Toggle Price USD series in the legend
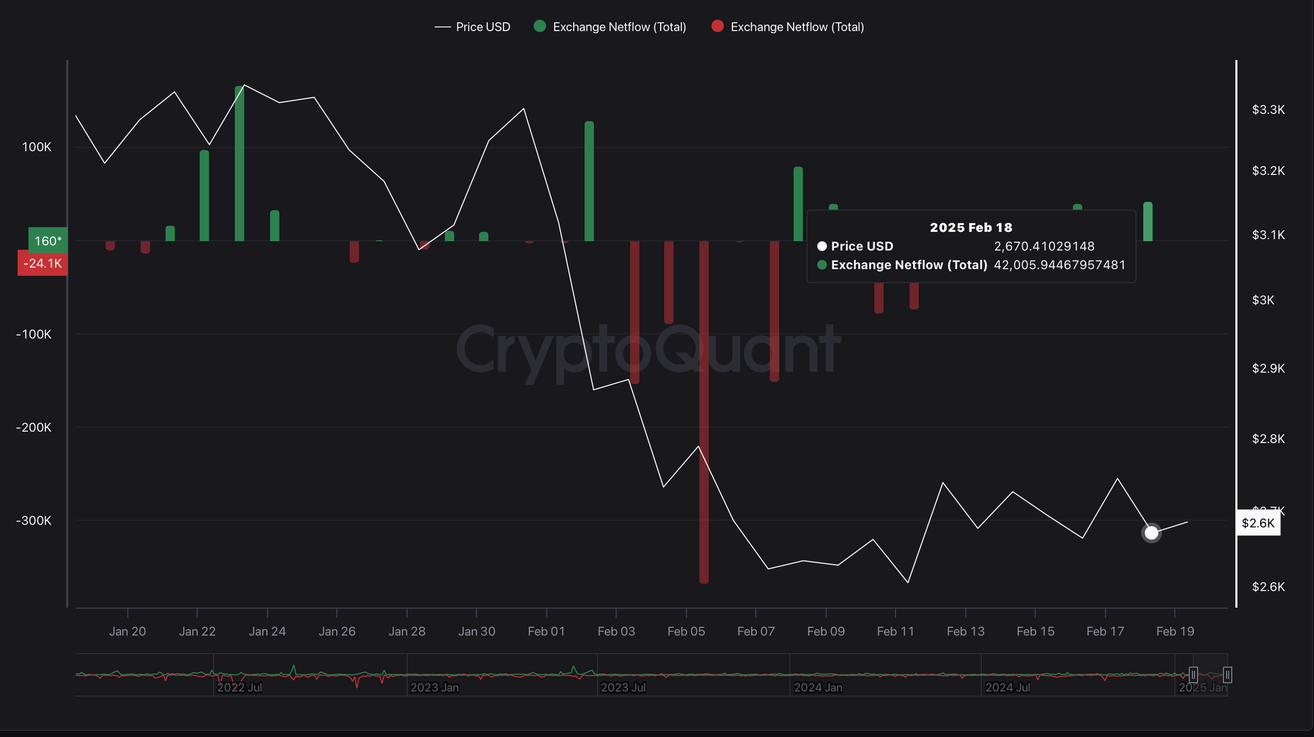This screenshot has height=737, width=1314. tap(483, 27)
